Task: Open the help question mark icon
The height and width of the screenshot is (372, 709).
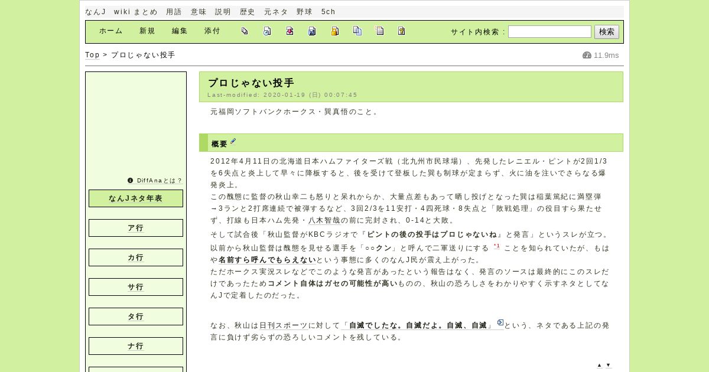Action: 402,31
